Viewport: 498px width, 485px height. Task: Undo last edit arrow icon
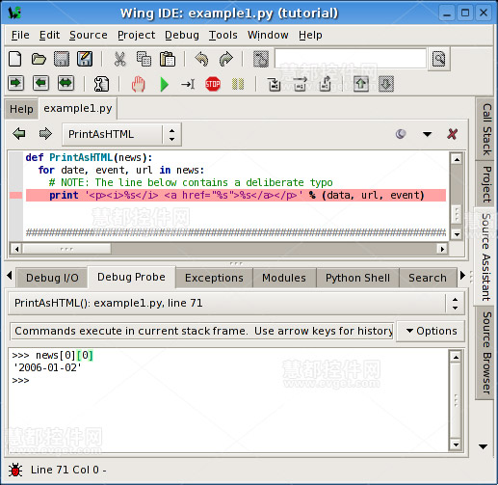[x=202, y=59]
